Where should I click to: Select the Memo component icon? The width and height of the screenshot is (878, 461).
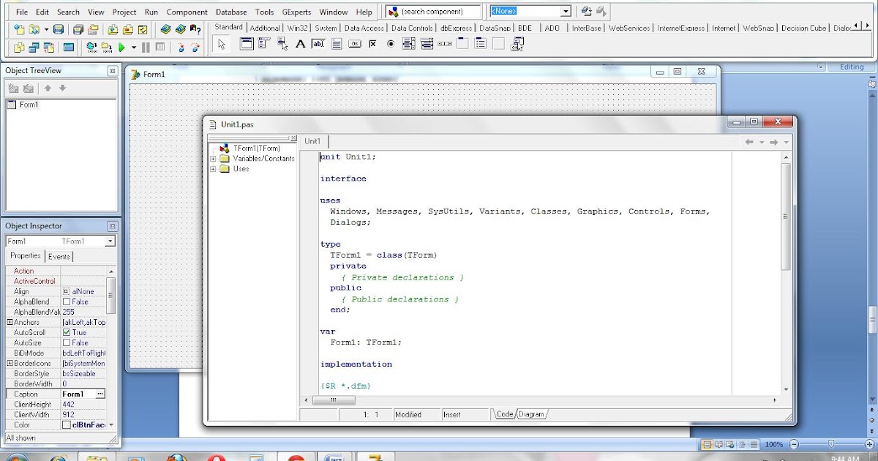[337, 44]
